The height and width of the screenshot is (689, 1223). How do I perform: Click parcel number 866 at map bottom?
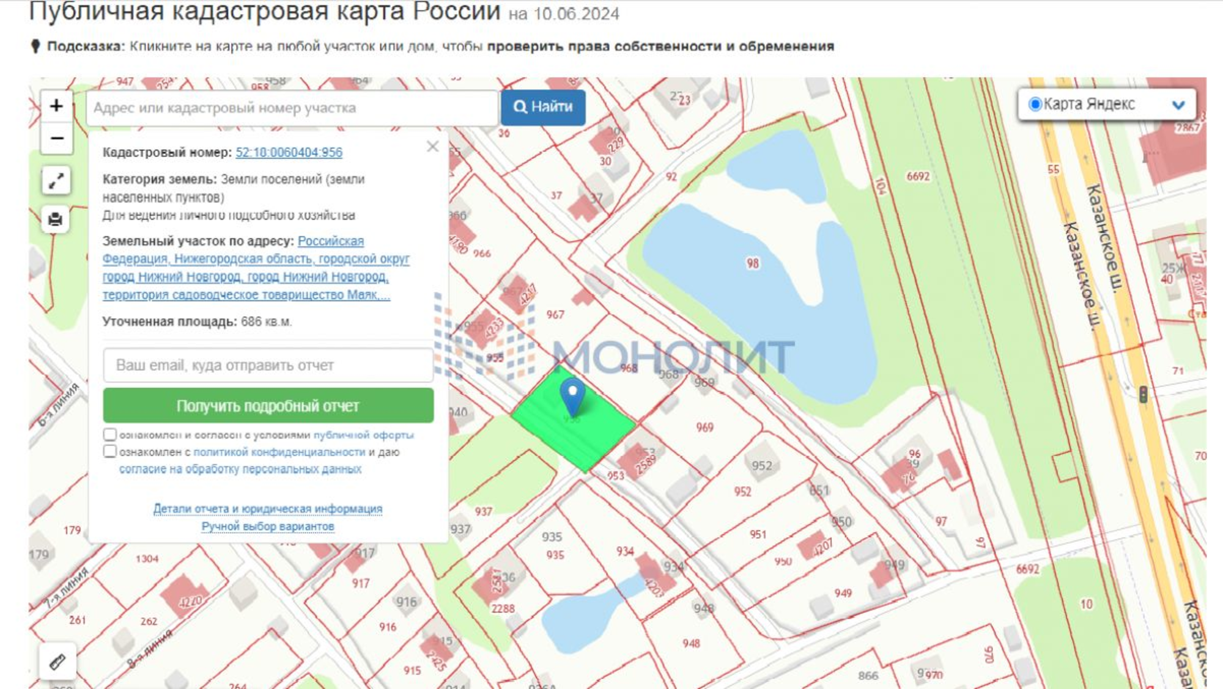coord(868,676)
